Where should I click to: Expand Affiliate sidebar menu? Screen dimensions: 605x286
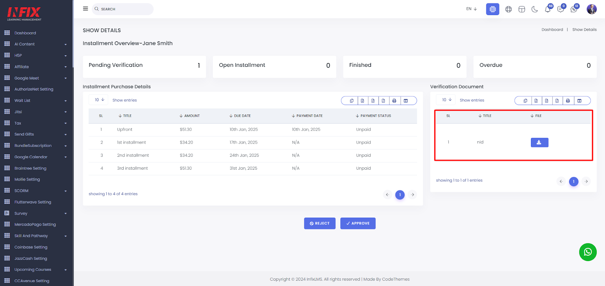[36, 67]
